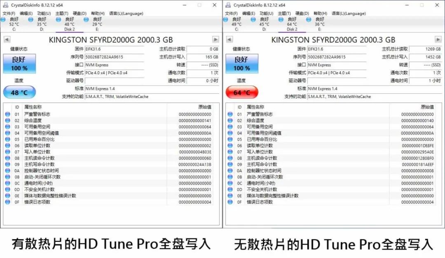Open 语言(L)(Language) menu in left window
This screenshot has height=258, width=445.
coord(126,13)
